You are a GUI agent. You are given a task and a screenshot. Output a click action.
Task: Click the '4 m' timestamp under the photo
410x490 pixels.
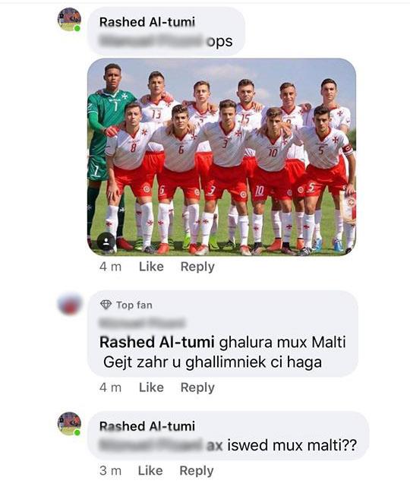tap(110, 267)
